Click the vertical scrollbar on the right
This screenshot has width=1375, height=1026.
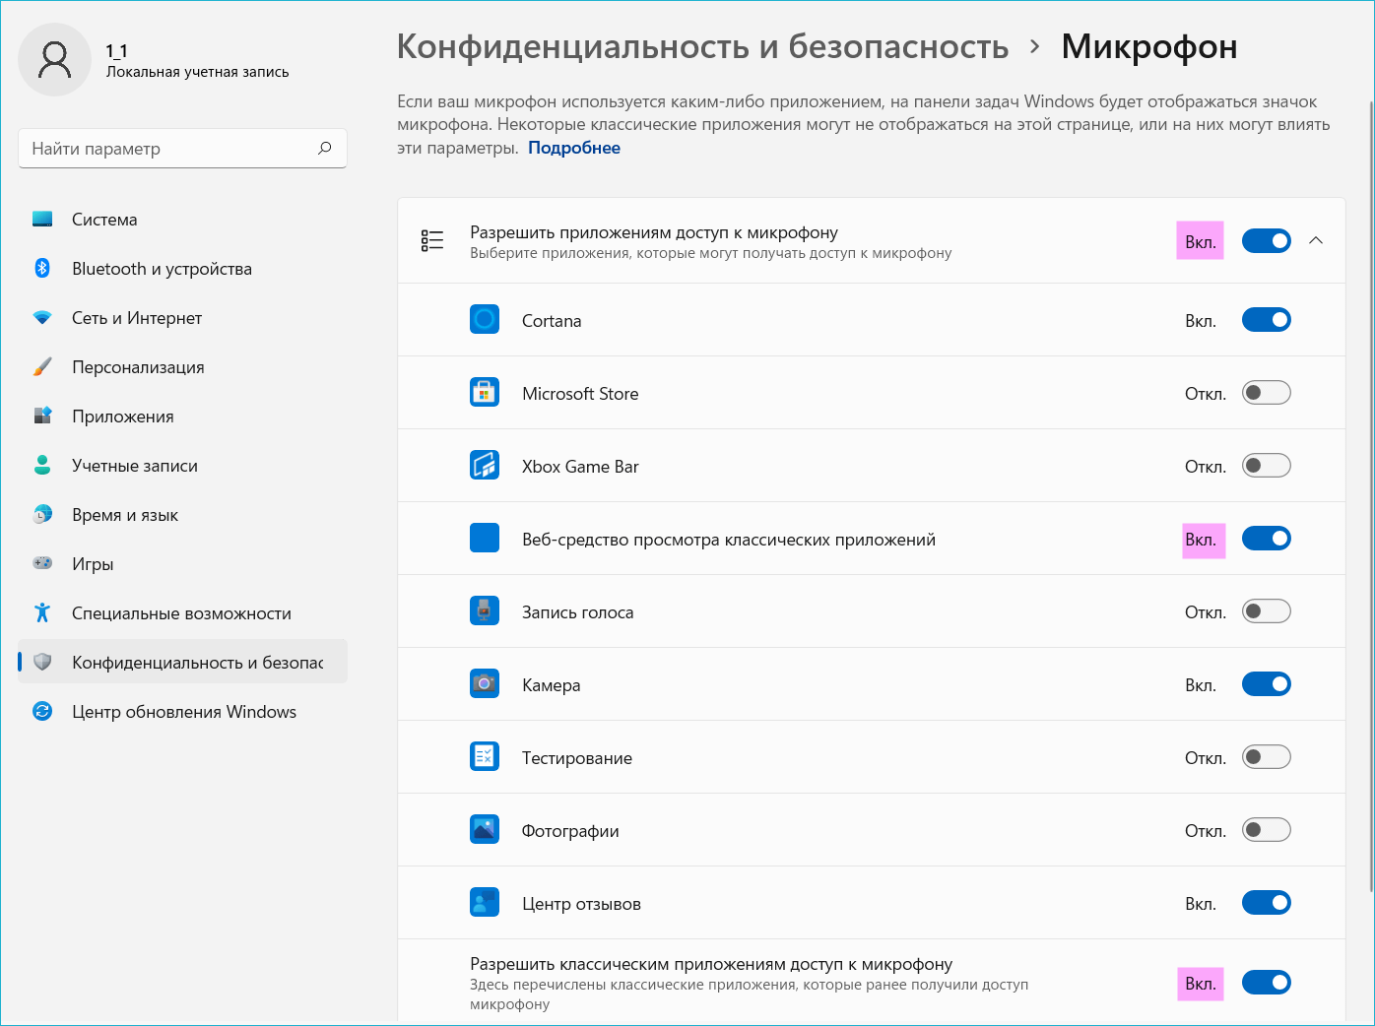pyautogui.click(x=1370, y=492)
